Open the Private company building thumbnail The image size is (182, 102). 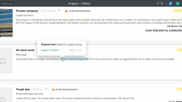[x=6, y=23]
